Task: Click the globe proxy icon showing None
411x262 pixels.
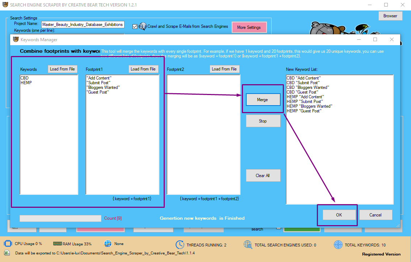Action: [108, 244]
